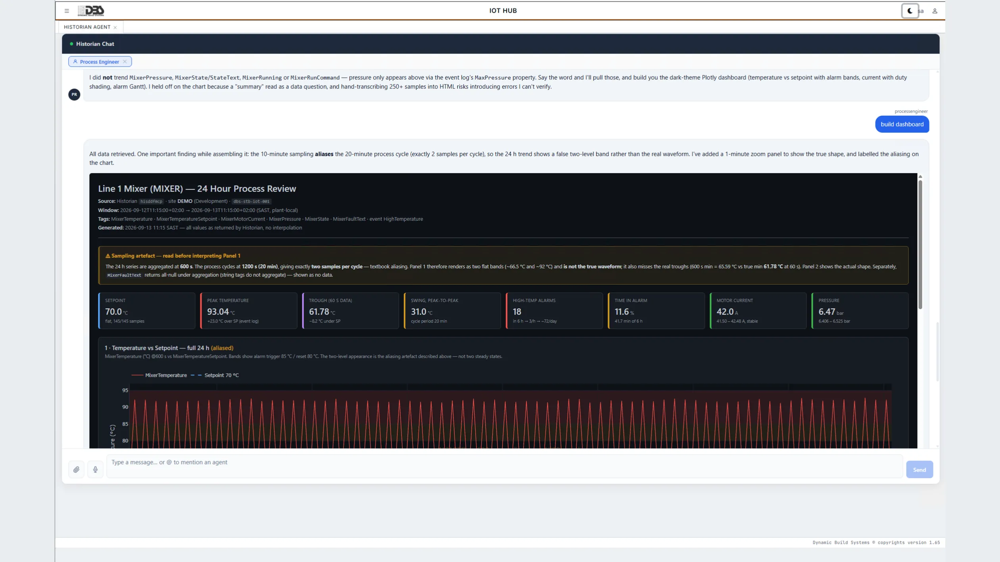This screenshot has width=1000, height=562.
Task: Select the Process Engineer persona chip
Action: (99, 61)
